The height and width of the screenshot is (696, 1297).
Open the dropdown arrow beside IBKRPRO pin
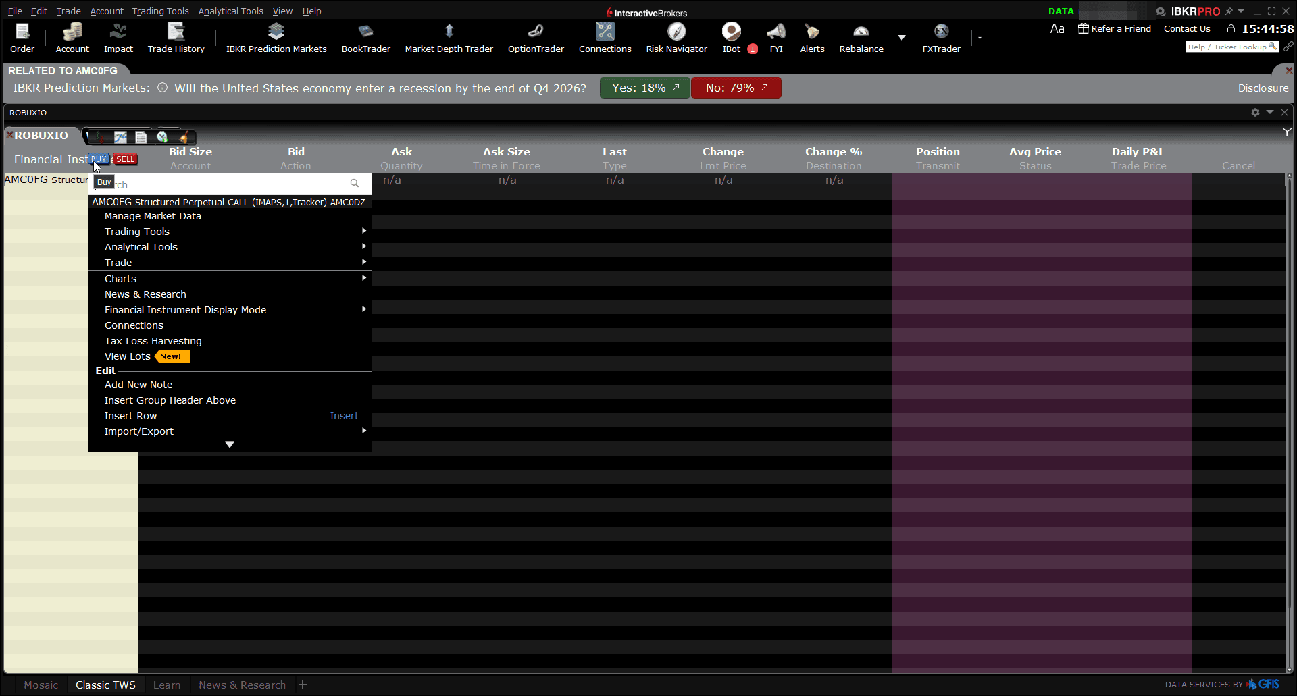(x=1241, y=11)
